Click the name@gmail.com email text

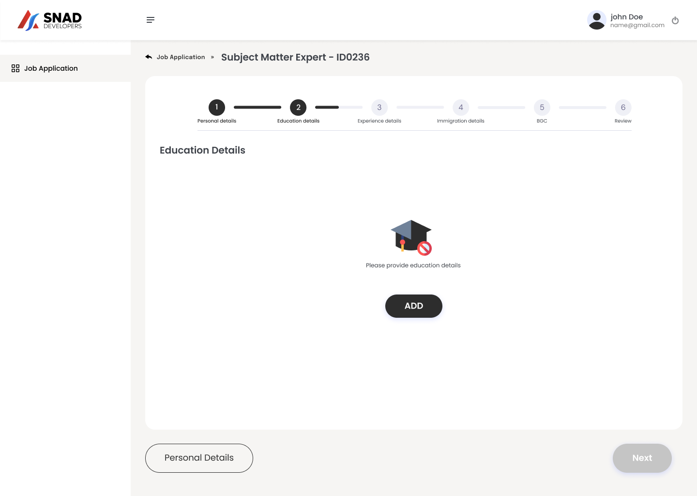[637, 25]
